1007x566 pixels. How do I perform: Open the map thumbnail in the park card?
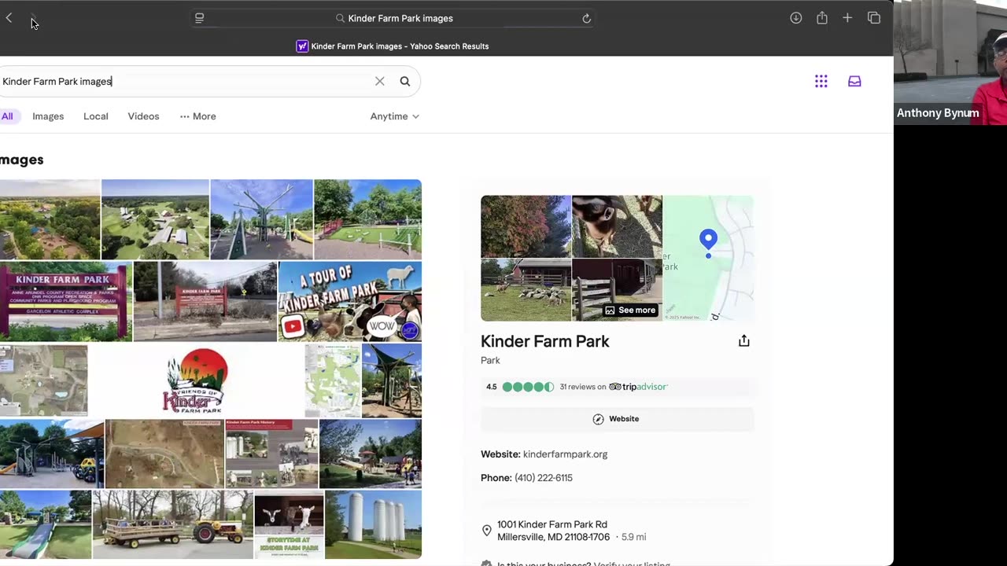point(708,258)
